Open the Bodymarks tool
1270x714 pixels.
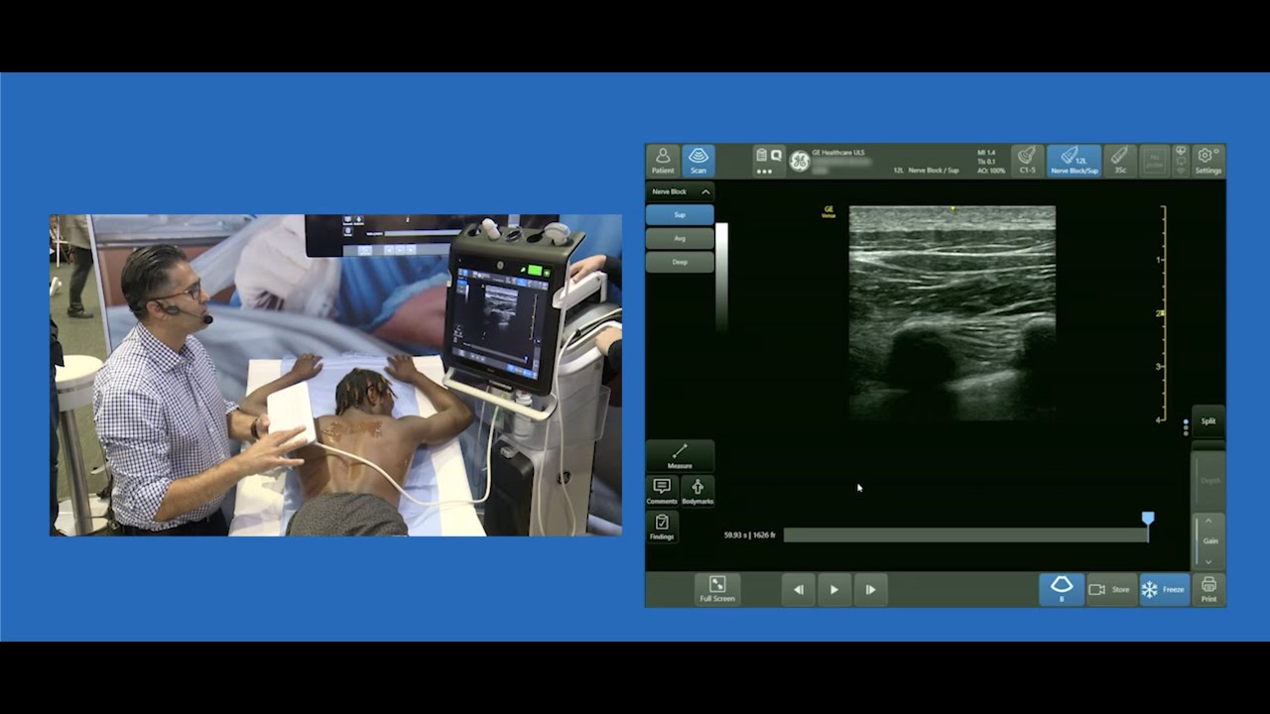[x=698, y=490]
